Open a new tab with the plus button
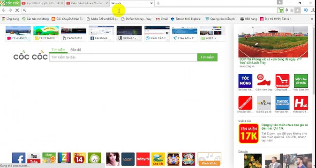316x168 pixels. [158, 3]
